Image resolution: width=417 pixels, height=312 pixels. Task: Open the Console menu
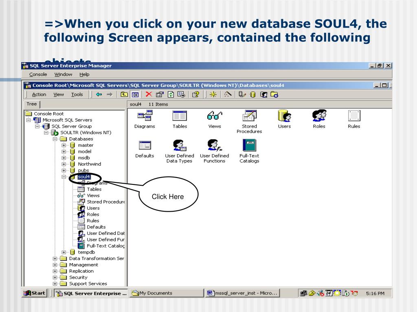(x=38, y=74)
